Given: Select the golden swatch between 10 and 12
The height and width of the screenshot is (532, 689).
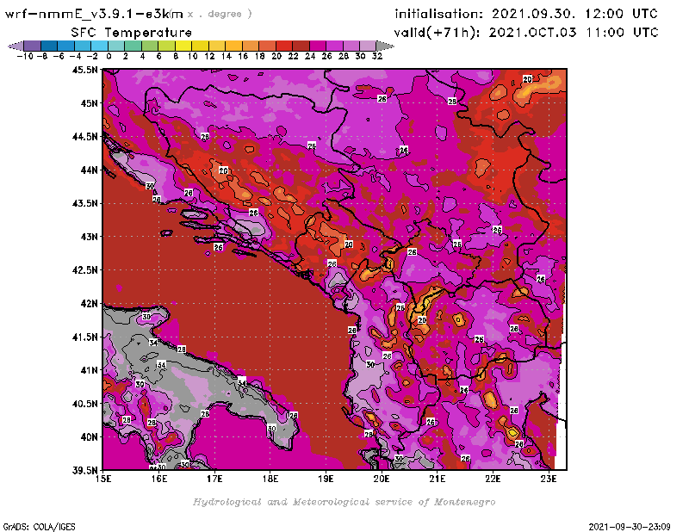Looking at the screenshot, I should coord(200,46).
